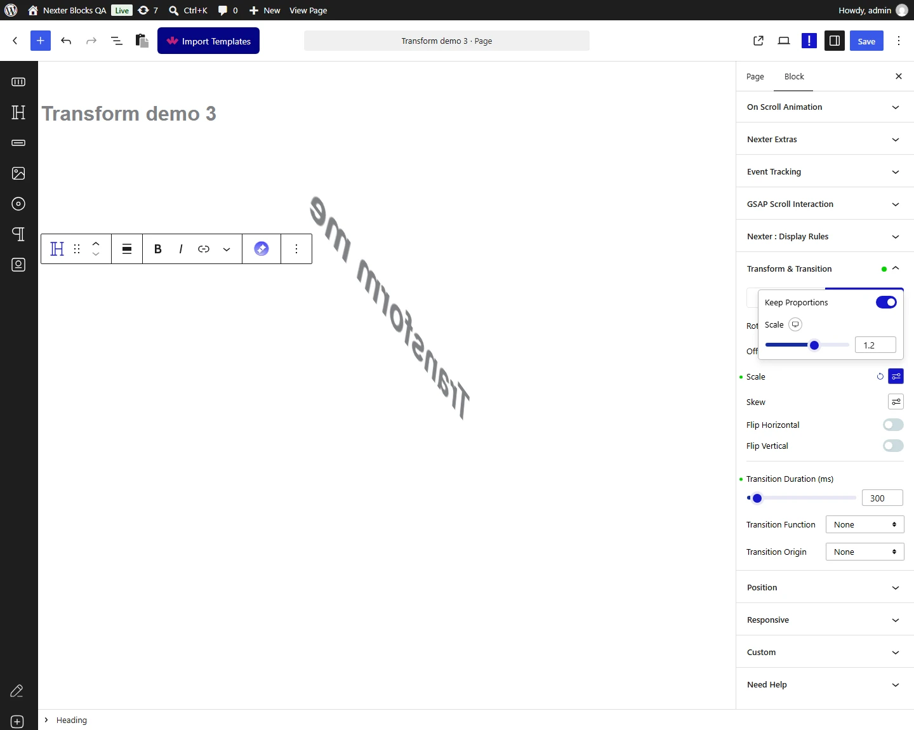Switch Scale responsive device icon
This screenshot has height=730, width=914.
click(795, 324)
